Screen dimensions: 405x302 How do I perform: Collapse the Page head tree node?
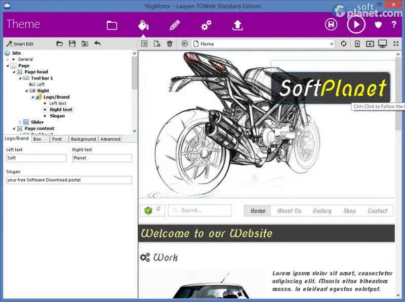[14, 72]
